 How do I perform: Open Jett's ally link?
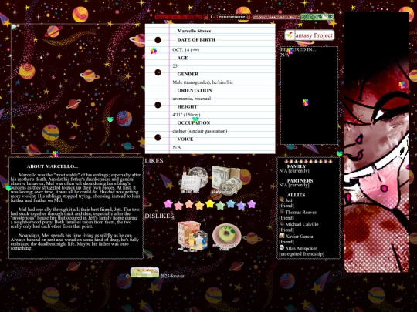click(289, 200)
